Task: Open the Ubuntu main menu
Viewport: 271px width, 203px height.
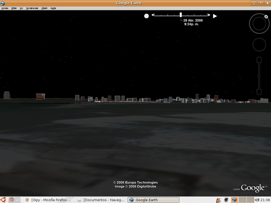Action: tap(3, 200)
